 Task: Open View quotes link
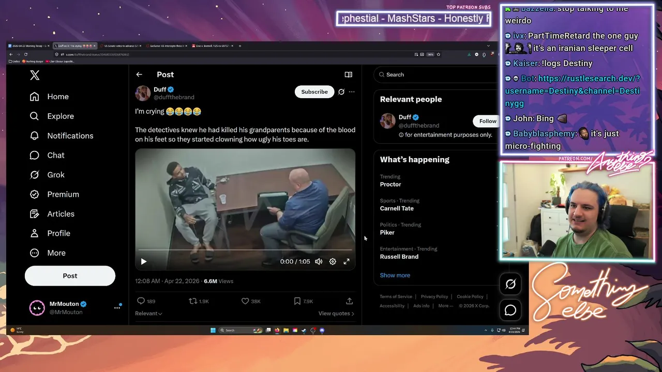point(336,314)
